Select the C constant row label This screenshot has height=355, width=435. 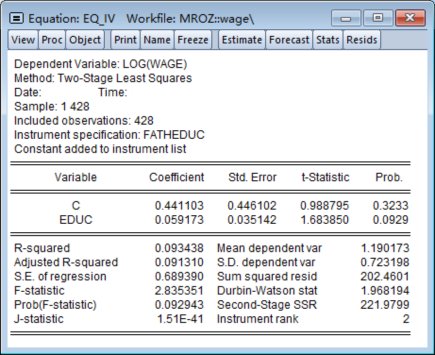[75, 206]
